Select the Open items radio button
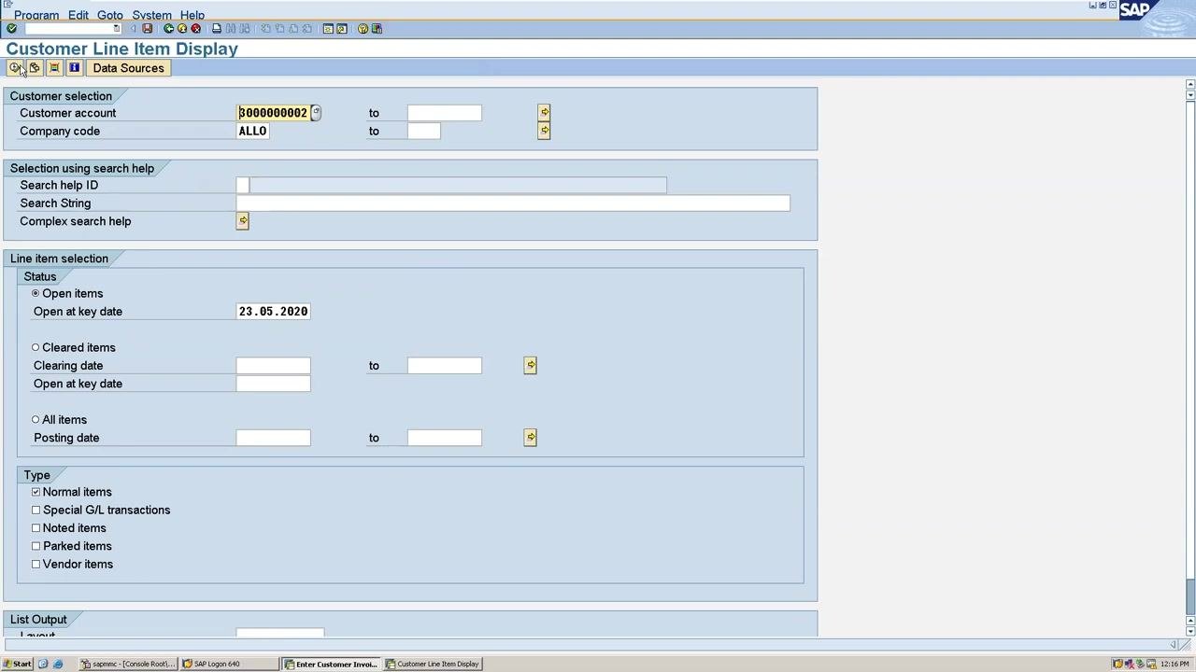The image size is (1196, 672). tap(36, 293)
